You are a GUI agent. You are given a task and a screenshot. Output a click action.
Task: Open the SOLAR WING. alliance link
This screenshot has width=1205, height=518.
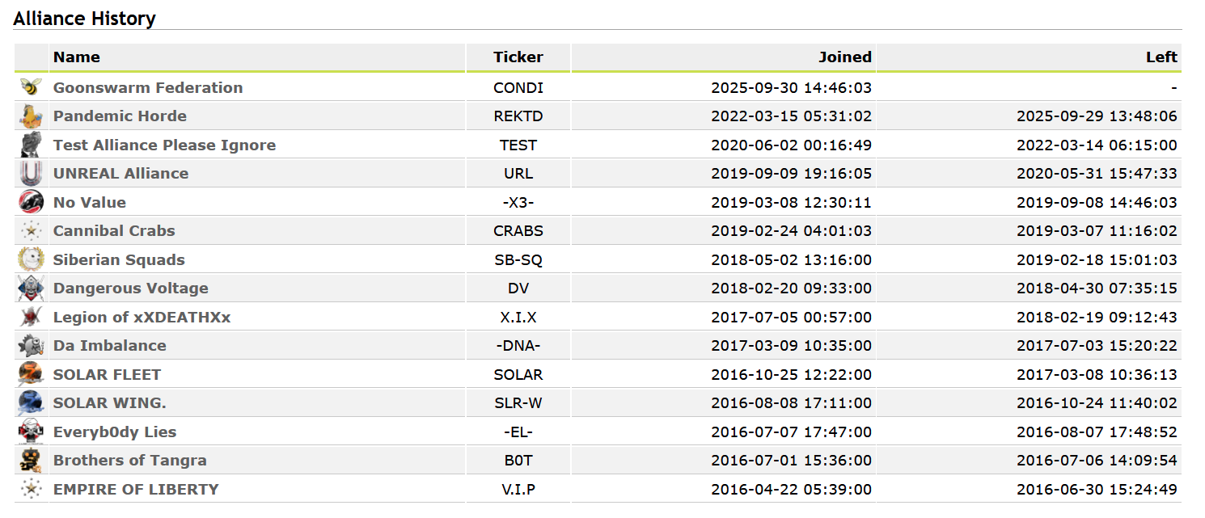(x=110, y=403)
